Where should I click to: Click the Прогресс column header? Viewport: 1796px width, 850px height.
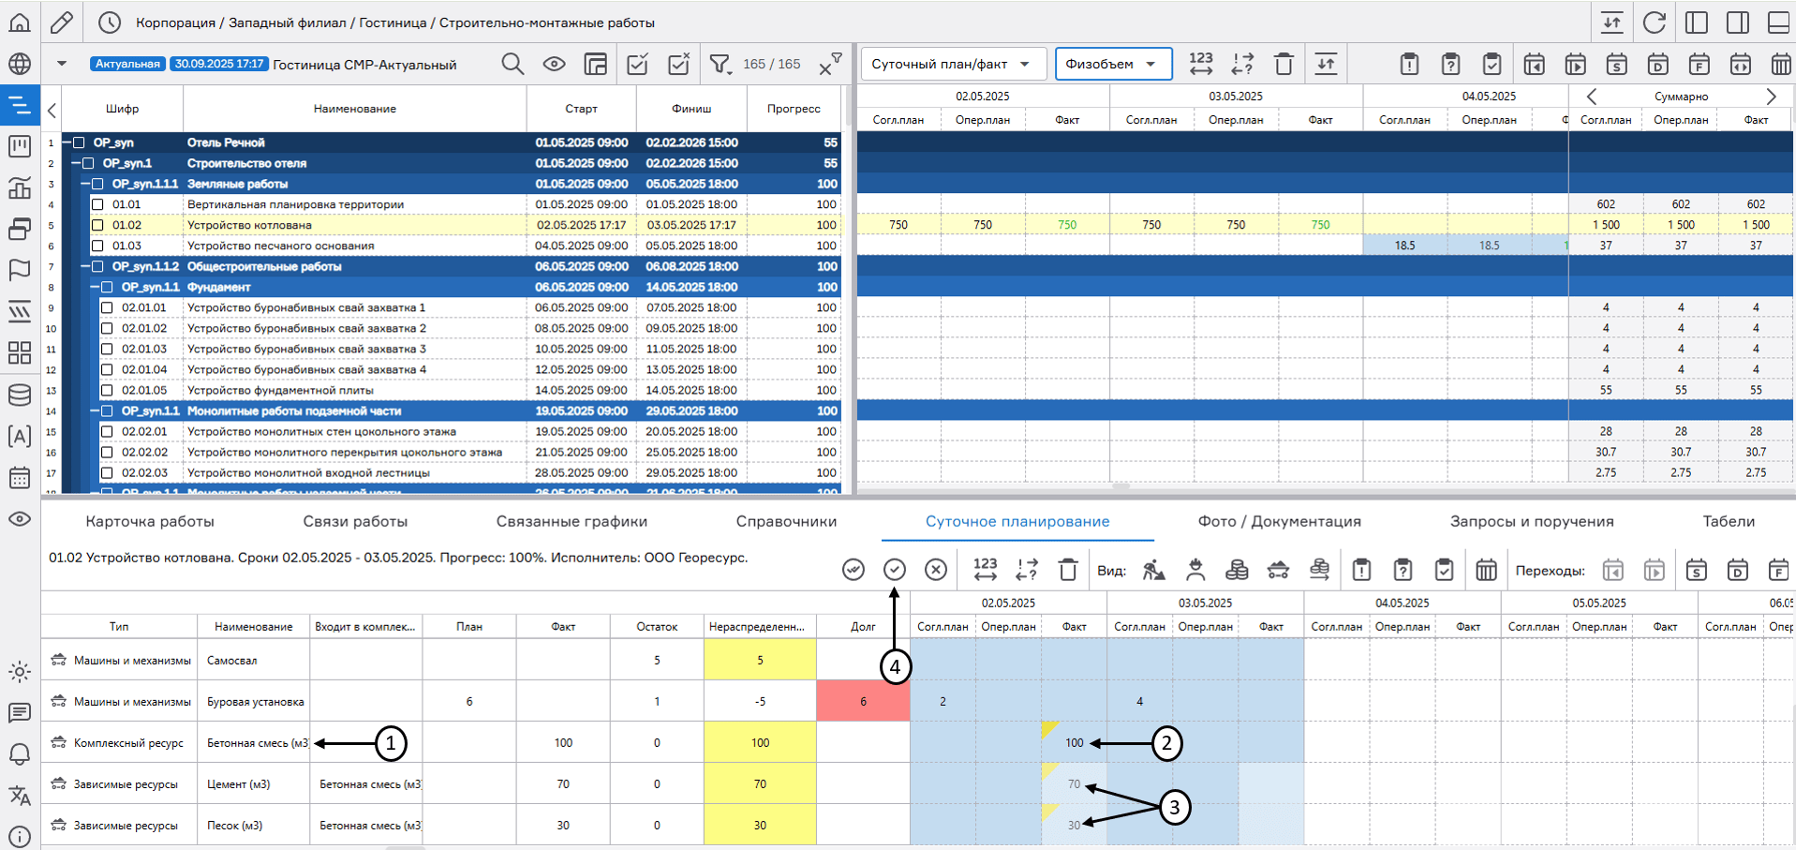793,109
